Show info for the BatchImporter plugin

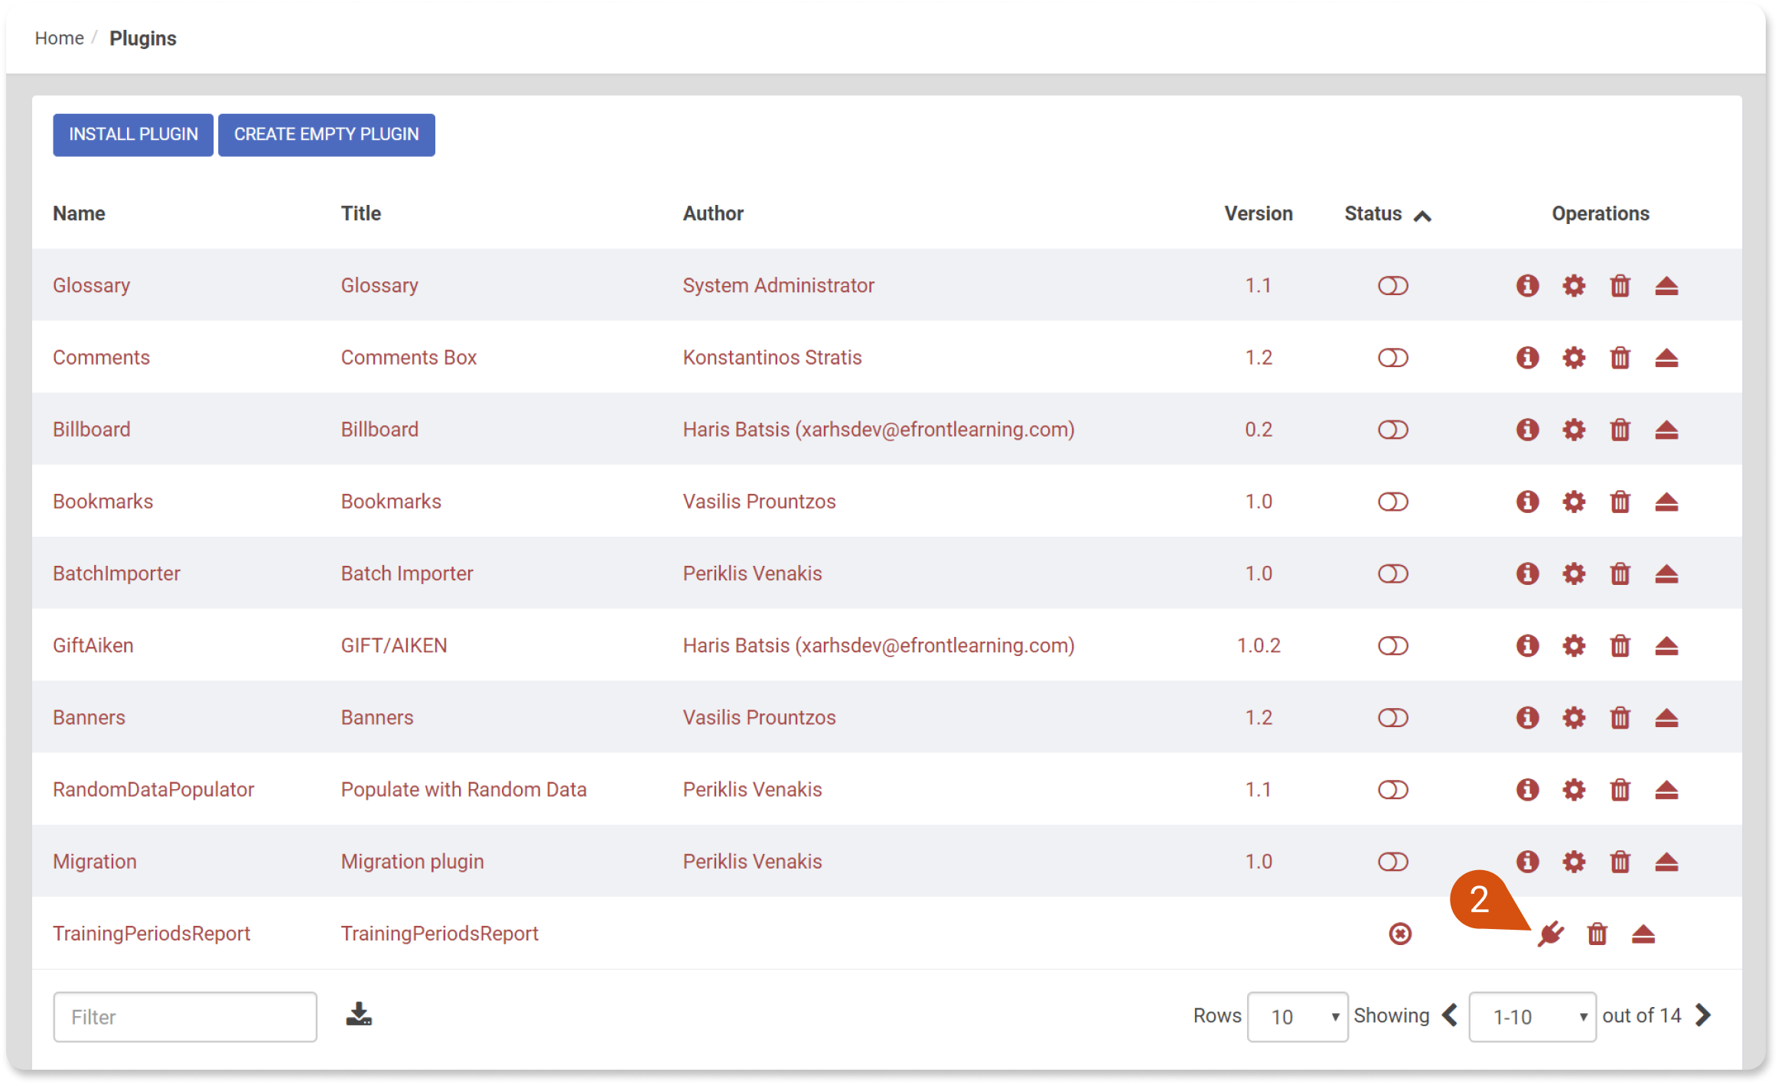(x=1527, y=573)
